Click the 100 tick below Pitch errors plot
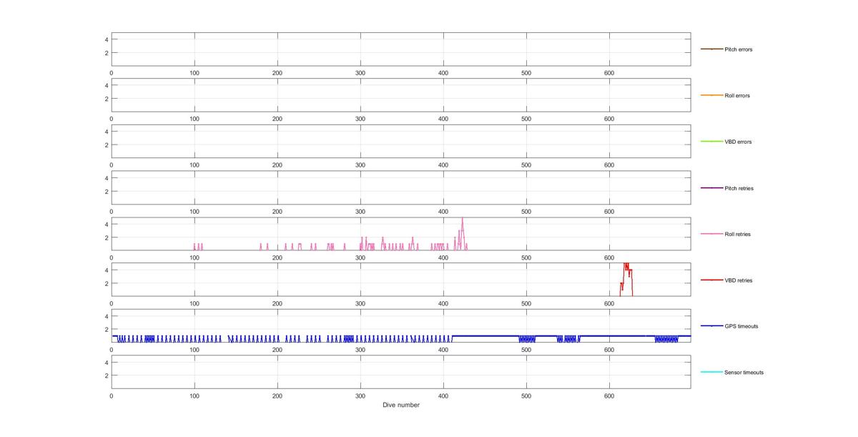Image resolution: width=858 pixels, height=437 pixels. pos(194,73)
